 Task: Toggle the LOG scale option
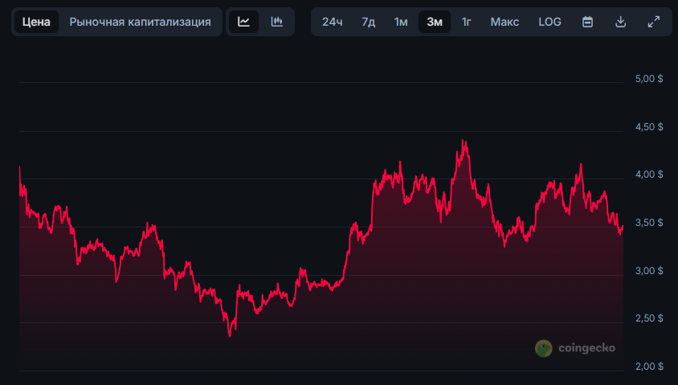549,22
